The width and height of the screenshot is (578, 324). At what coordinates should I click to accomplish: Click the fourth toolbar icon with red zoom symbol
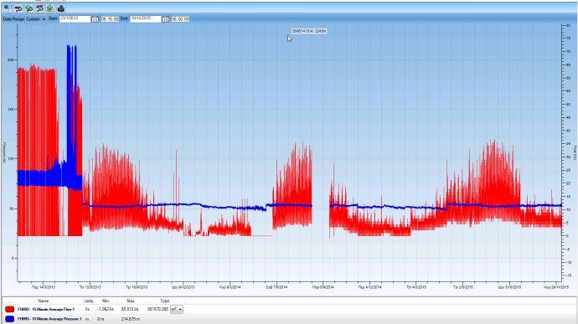pos(39,8)
